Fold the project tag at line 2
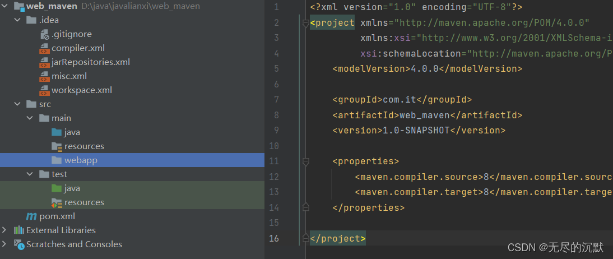The width and height of the screenshot is (613, 259). tap(306, 24)
